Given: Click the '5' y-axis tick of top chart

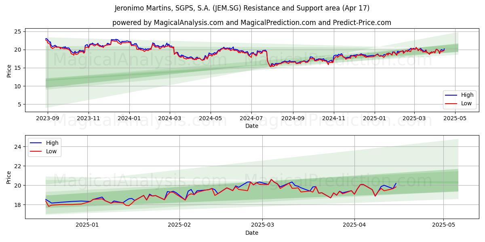Looking at the screenshot, I should click(x=20, y=104).
